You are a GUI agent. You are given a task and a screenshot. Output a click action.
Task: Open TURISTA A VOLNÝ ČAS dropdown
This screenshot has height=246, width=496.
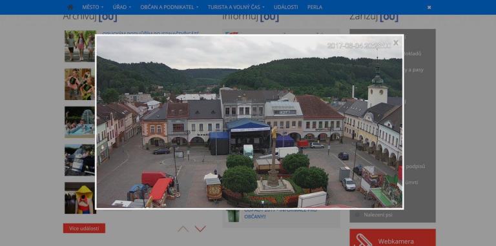(x=236, y=7)
